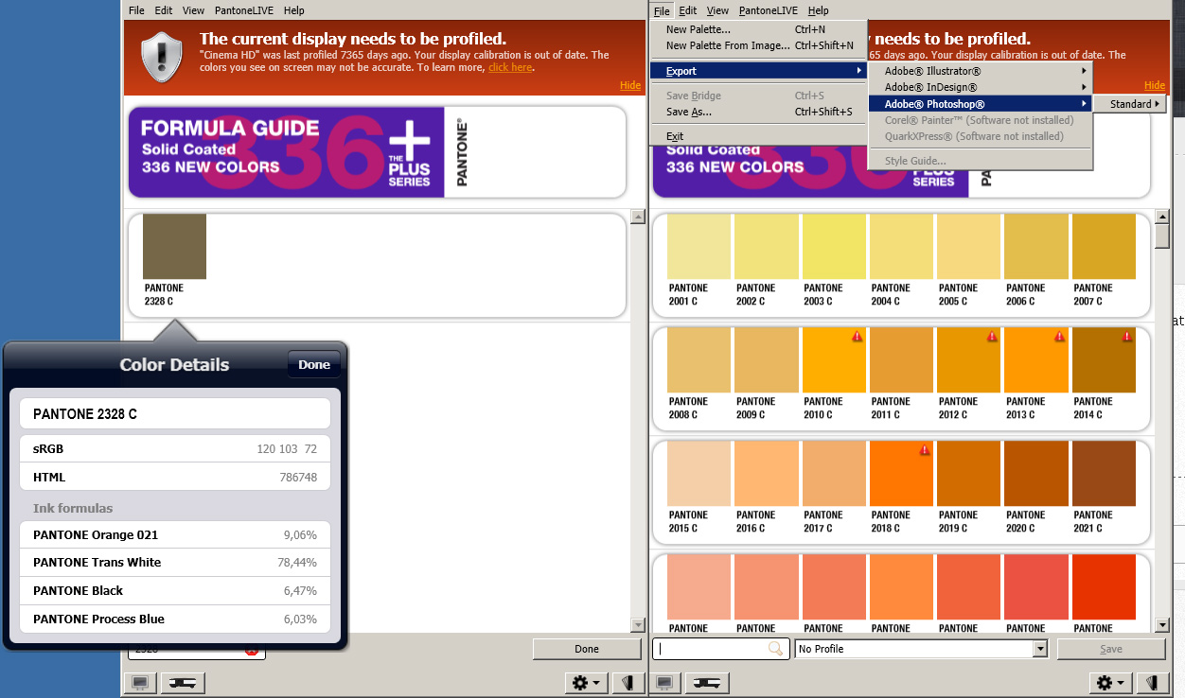Select the PANTONE 2003 C swatch
1185x698 pixels.
pos(834,247)
